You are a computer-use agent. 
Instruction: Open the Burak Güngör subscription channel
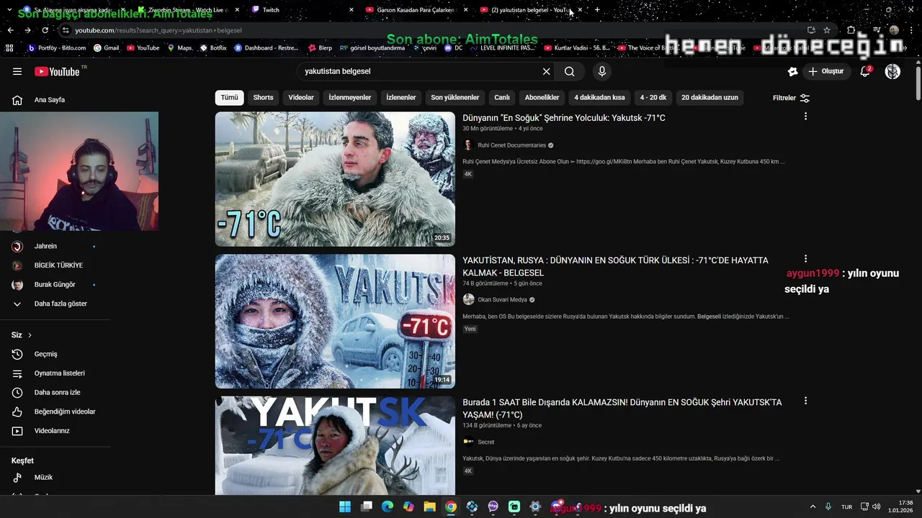55,285
